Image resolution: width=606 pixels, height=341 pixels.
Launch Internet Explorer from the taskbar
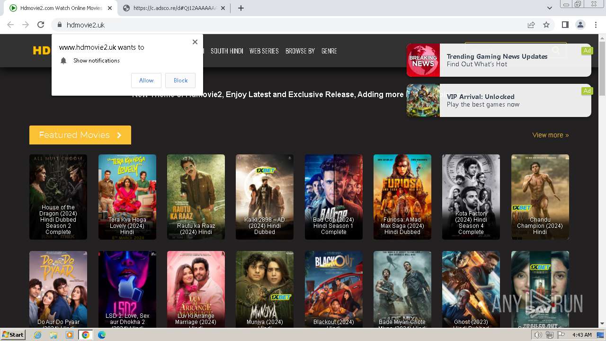point(37,335)
